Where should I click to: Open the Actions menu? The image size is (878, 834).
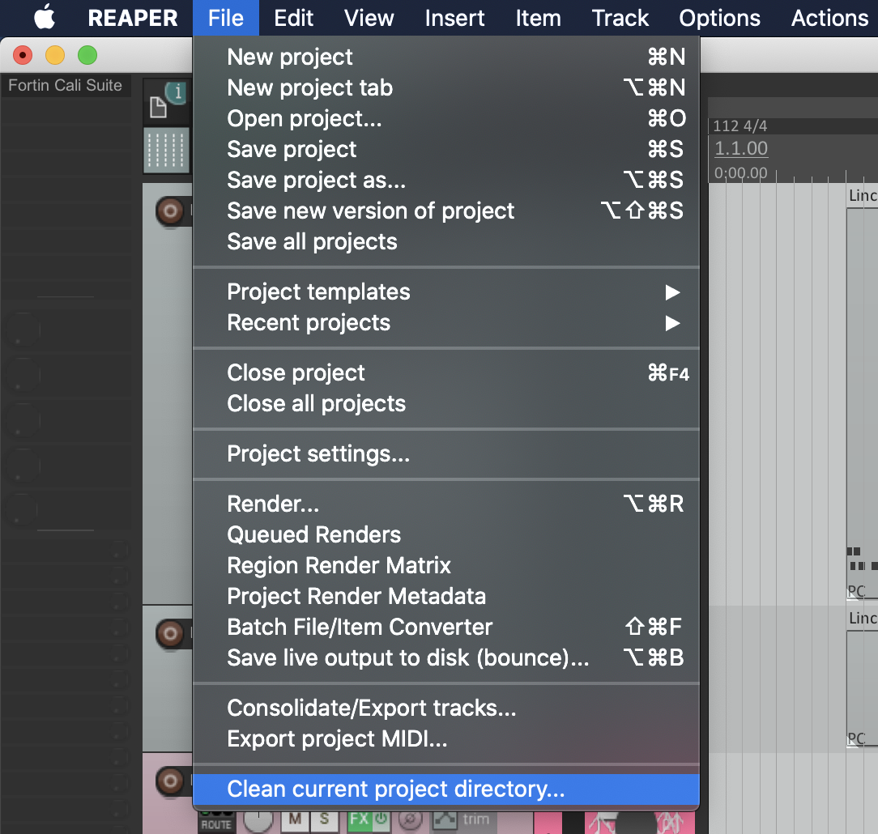830,18
